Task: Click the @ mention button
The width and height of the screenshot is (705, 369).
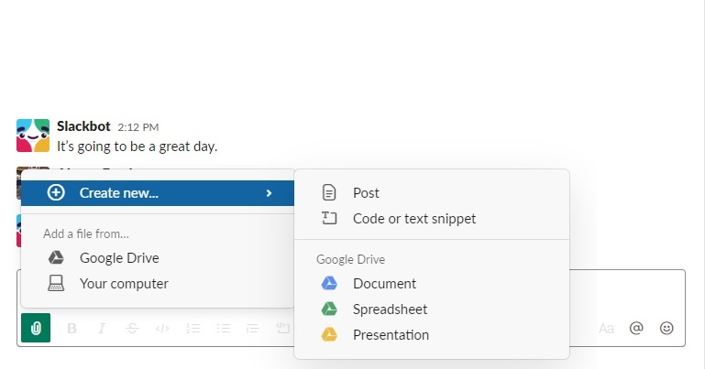Action: tap(636, 328)
